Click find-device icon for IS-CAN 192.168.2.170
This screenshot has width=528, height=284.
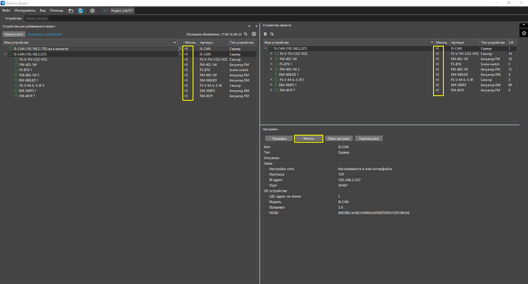coord(180,49)
